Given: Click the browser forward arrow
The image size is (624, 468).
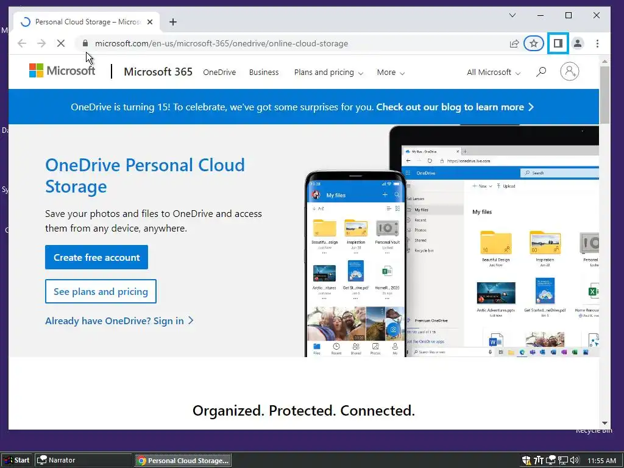Looking at the screenshot, I should tap(41, 43).
